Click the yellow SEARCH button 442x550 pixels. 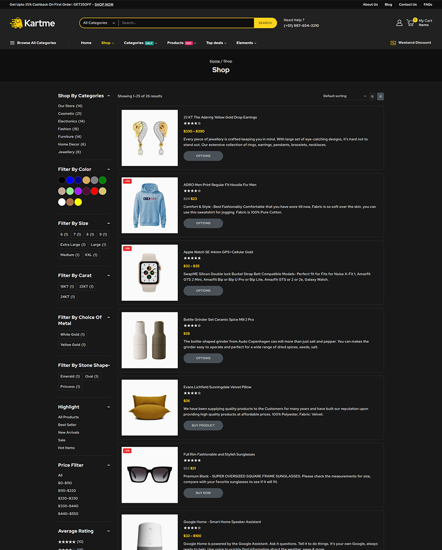tap(265, 23)
